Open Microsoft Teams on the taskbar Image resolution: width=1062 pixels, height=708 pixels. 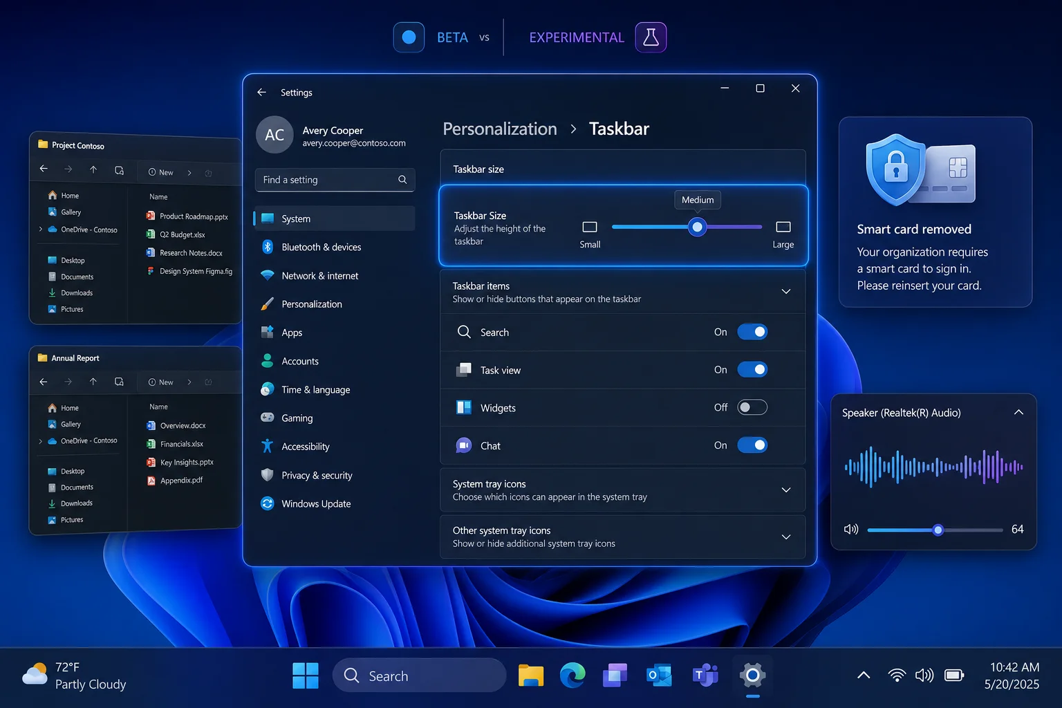705,676
